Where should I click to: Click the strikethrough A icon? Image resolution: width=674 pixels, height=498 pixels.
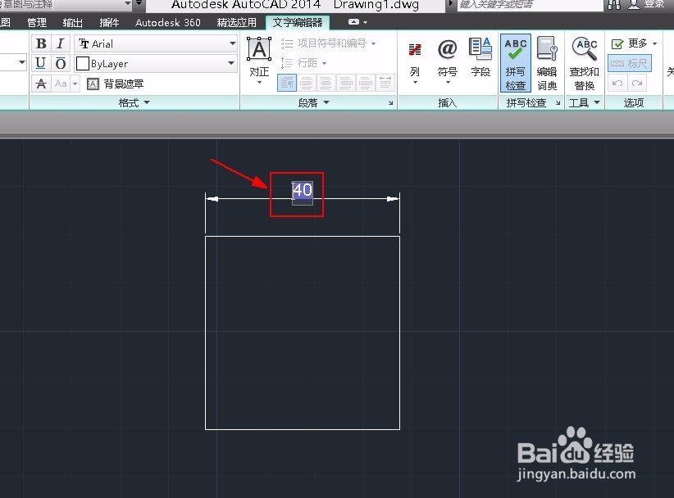(41, 84)
